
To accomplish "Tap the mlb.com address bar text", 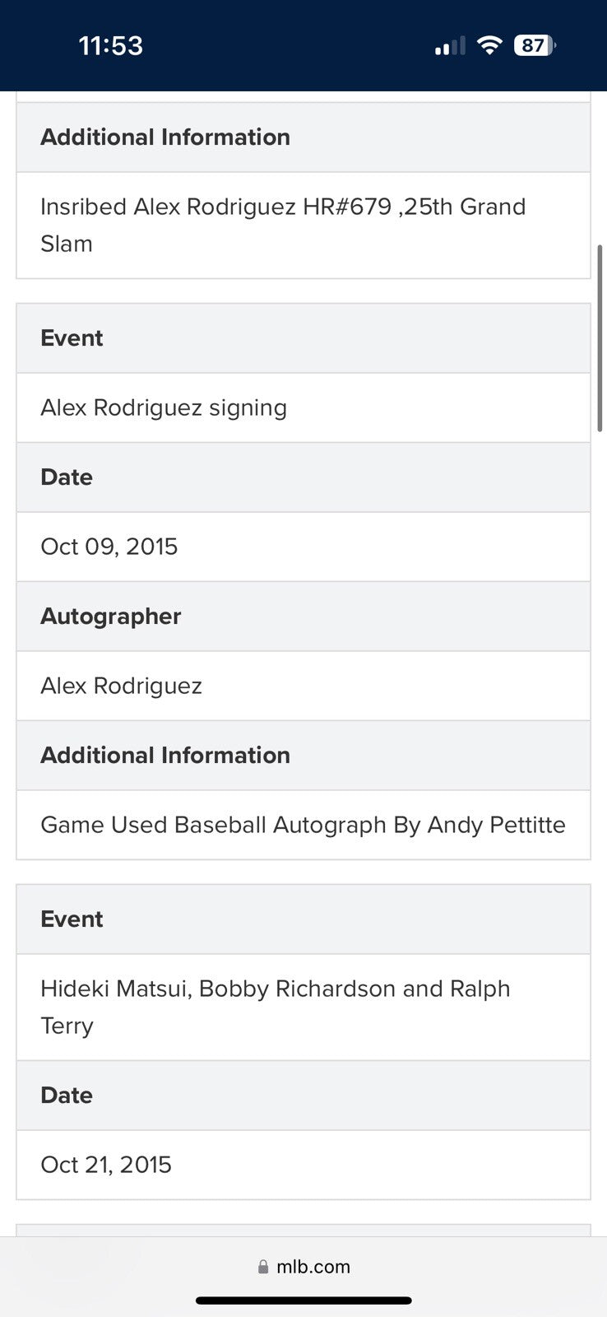I will [313, 1267].
